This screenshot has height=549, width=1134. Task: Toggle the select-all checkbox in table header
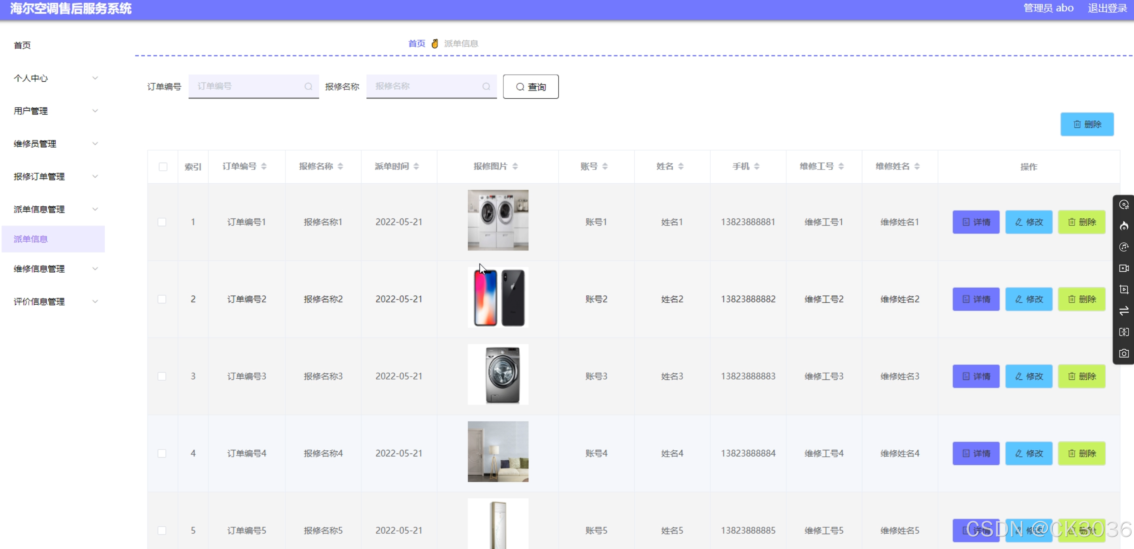point(163,167)
